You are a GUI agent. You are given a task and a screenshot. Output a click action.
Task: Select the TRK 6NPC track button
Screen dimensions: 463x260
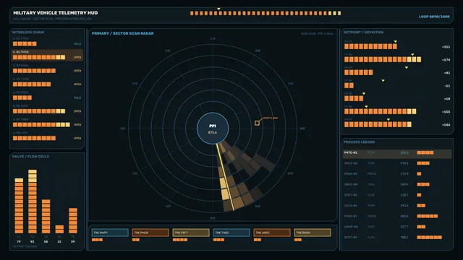click(272, 233)
